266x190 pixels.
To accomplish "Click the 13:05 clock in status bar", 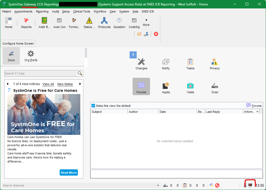I will click(x=260, y=185).
